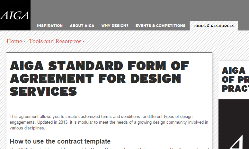Open the AIGA professional practices sidebar title

[x=235, y=80]
